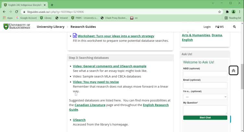Click the tab search chevron
This screenshot has height=132, width=244.
coord(213,3)
